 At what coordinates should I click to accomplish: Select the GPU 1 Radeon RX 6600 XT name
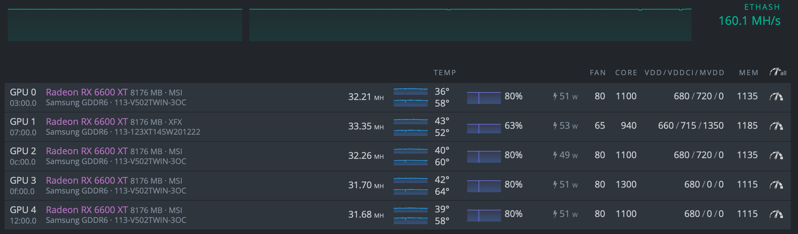click(x=86, y=122)
